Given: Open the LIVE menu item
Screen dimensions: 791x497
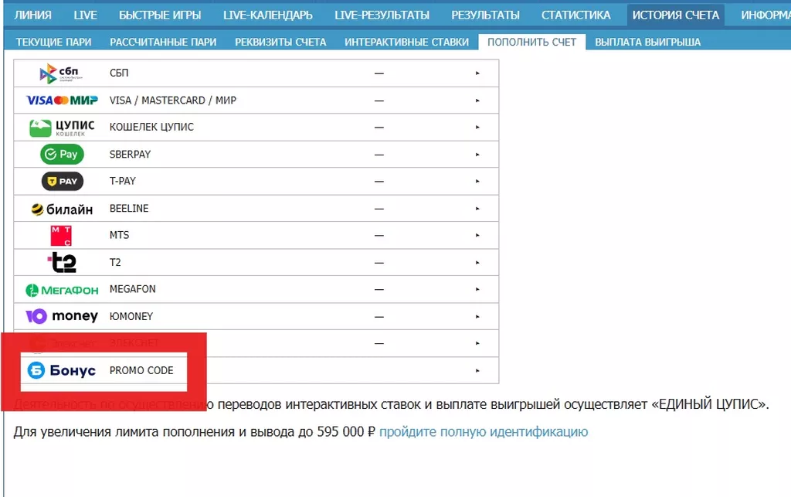Looking at the screenshot, I should coord(85,15).
